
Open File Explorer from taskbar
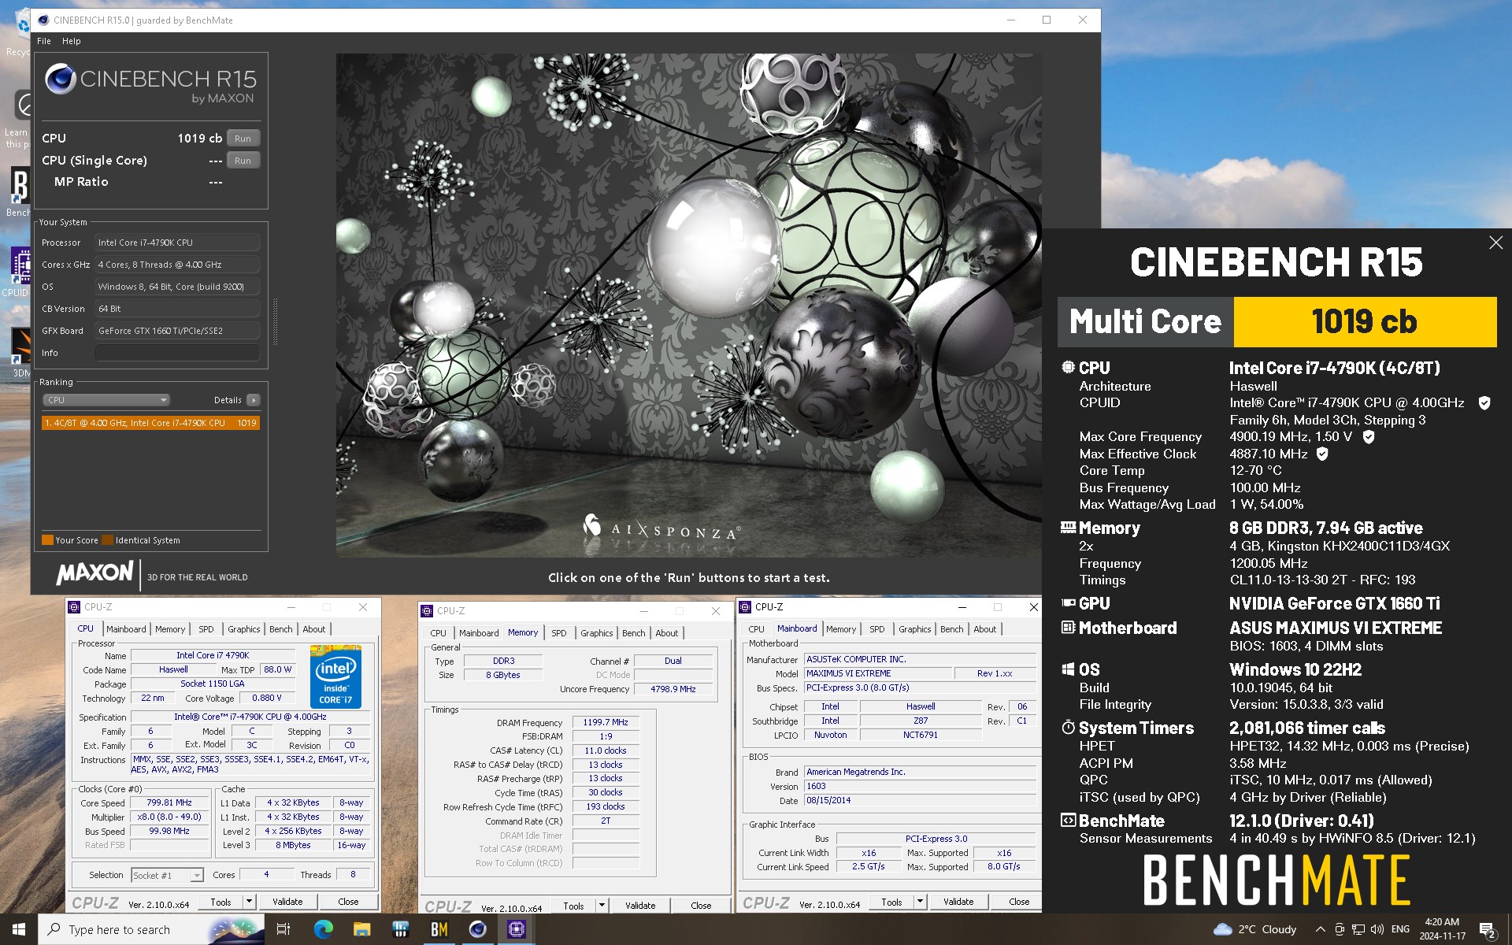pyautogui.click(x=361, y=929)
